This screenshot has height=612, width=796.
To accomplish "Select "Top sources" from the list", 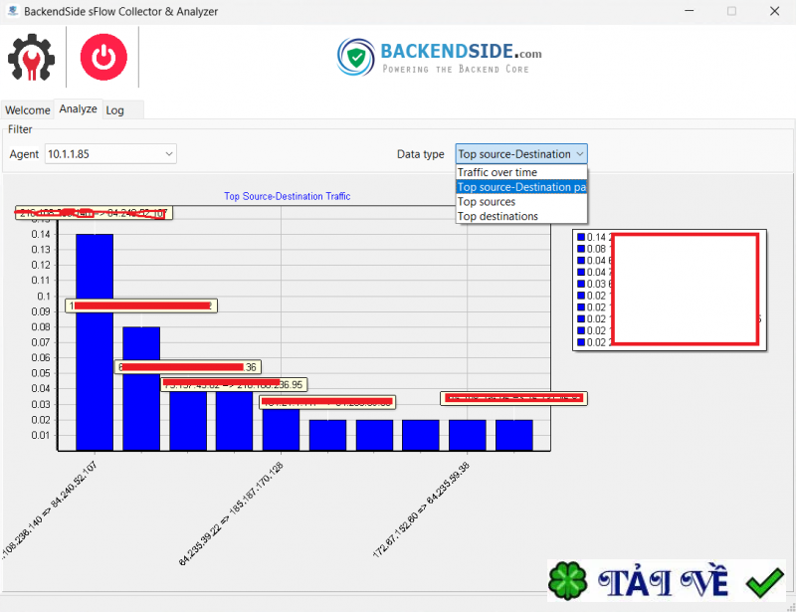I will 489,201.
